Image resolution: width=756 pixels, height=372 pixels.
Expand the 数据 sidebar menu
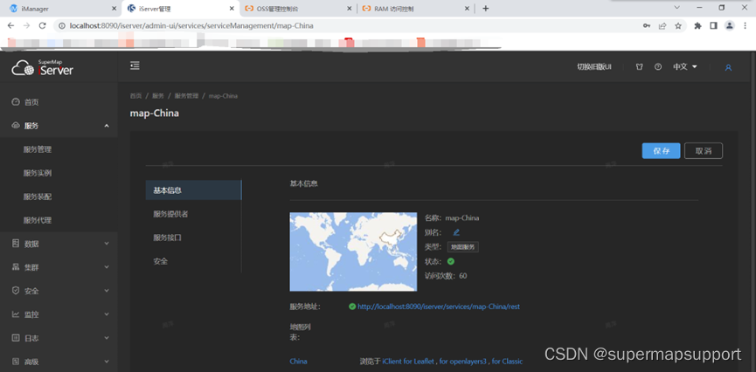[x=107, y=244]
